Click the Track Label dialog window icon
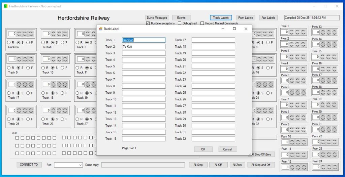The width and height of the screenshot is (345, 177). click(100, 29)
